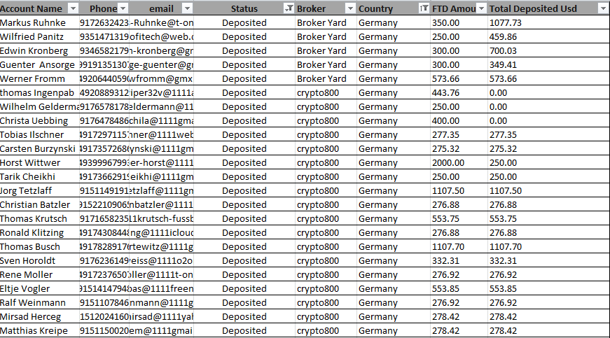
Task: Select the phone cell for Mirsad Herceg
Action: pyautogui.click(x=104, y=316)
